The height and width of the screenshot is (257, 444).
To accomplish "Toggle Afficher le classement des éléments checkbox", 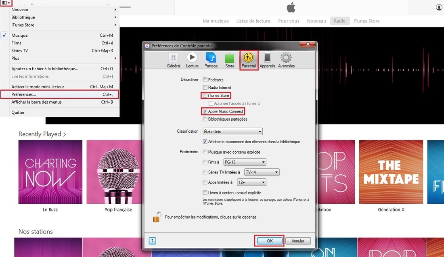I will [205, 142].
